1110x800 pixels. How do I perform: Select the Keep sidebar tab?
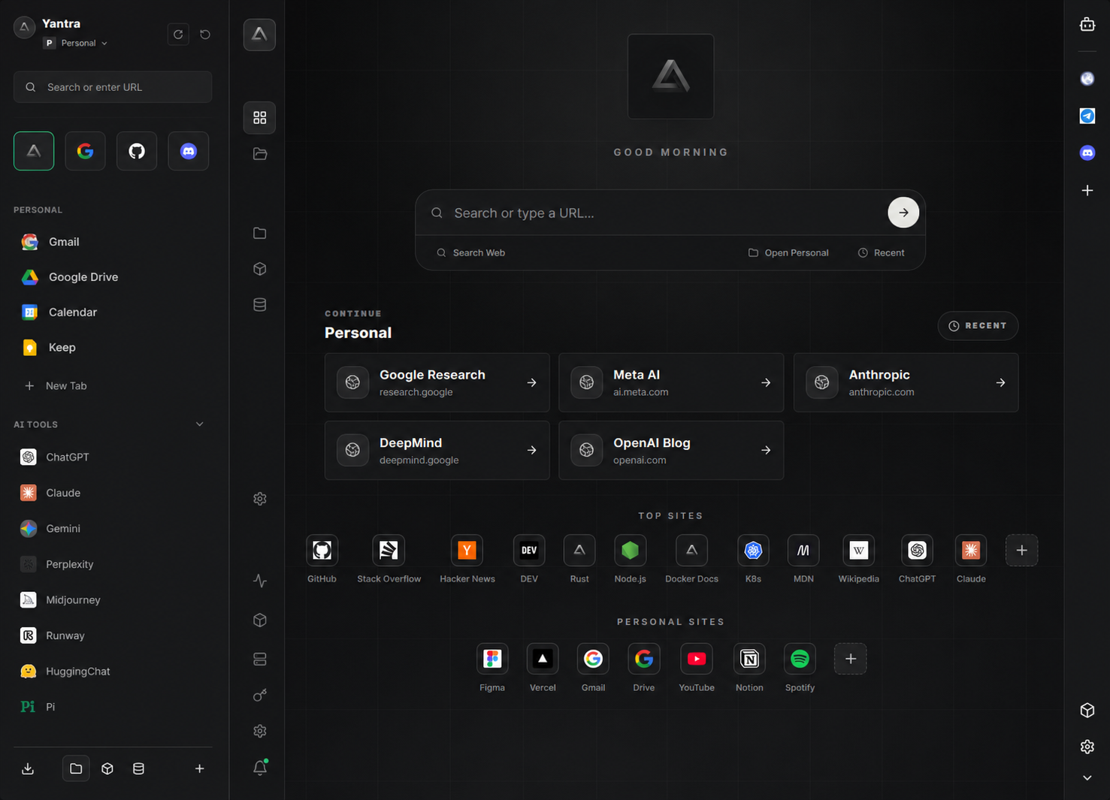113,348
